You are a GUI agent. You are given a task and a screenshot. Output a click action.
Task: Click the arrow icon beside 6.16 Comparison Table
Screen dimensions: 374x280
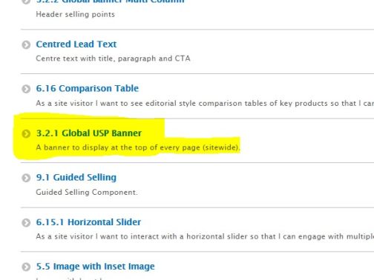coord(26,89)
